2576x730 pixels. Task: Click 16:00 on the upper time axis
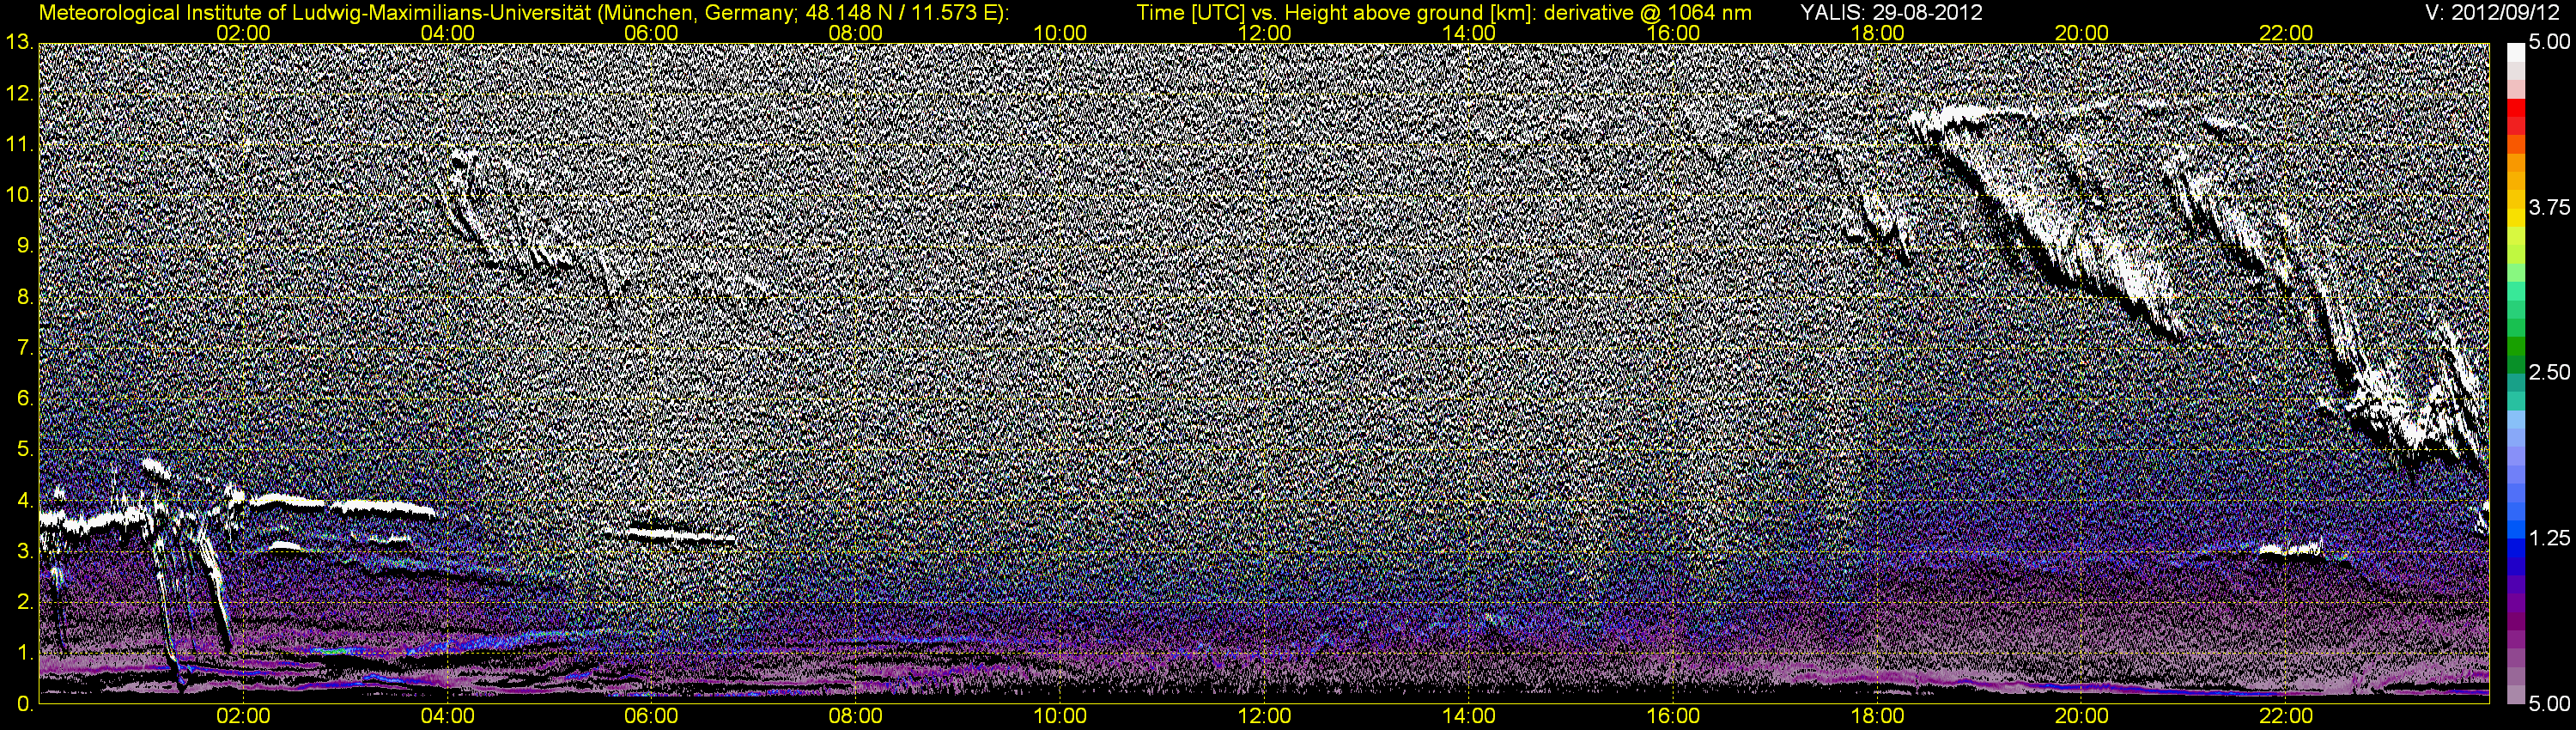[1673, 33]
